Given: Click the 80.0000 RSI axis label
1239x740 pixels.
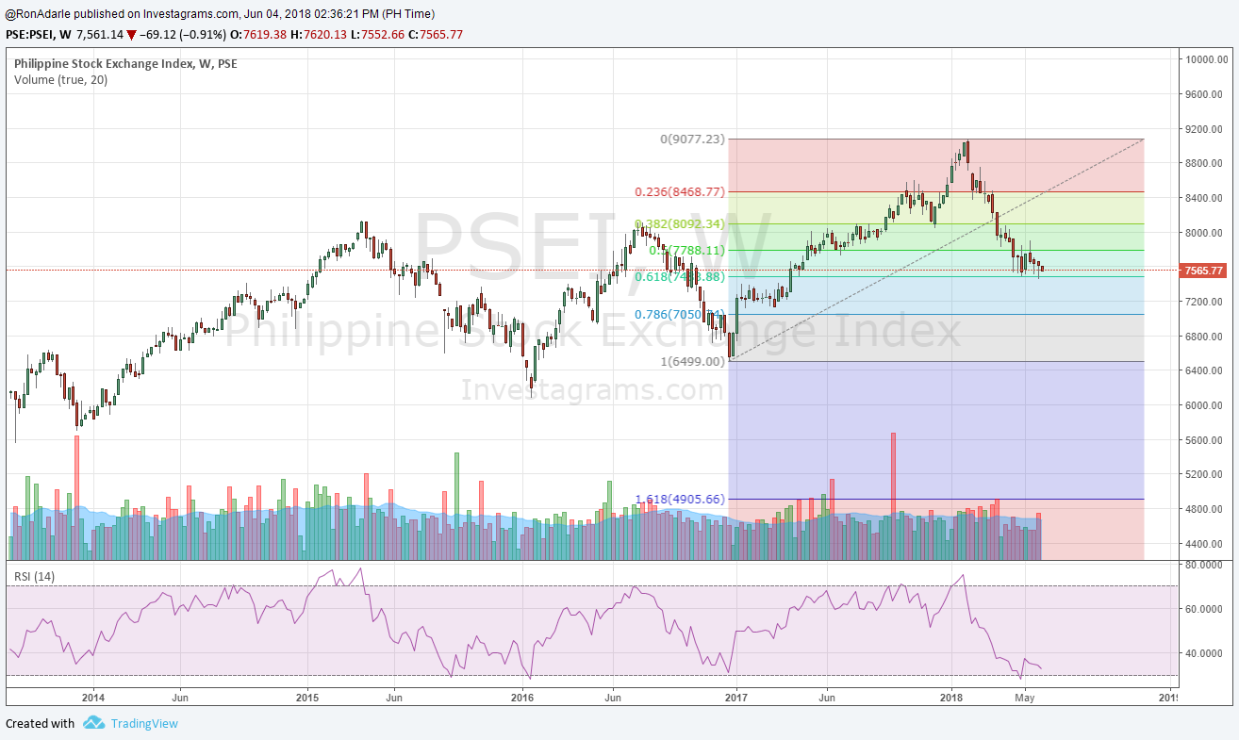Looking at the screenshot, I should (1204, 565).
